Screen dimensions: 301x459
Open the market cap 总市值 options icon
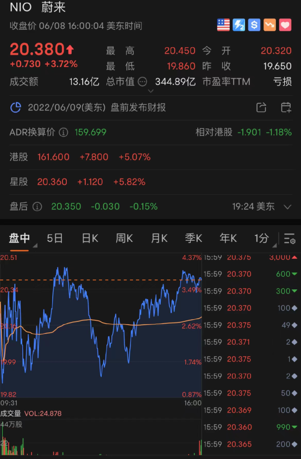[142, 82]
